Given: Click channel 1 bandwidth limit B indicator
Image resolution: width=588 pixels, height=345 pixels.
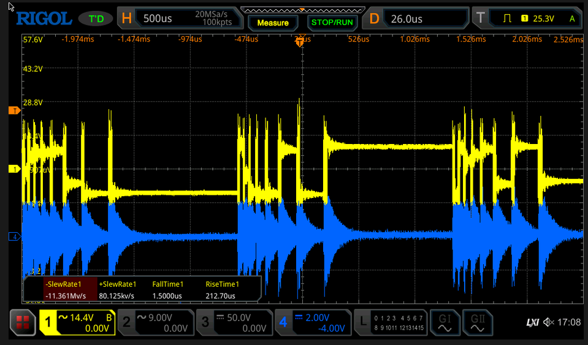Looking at the screenshot, I should (x=109, y=317).
